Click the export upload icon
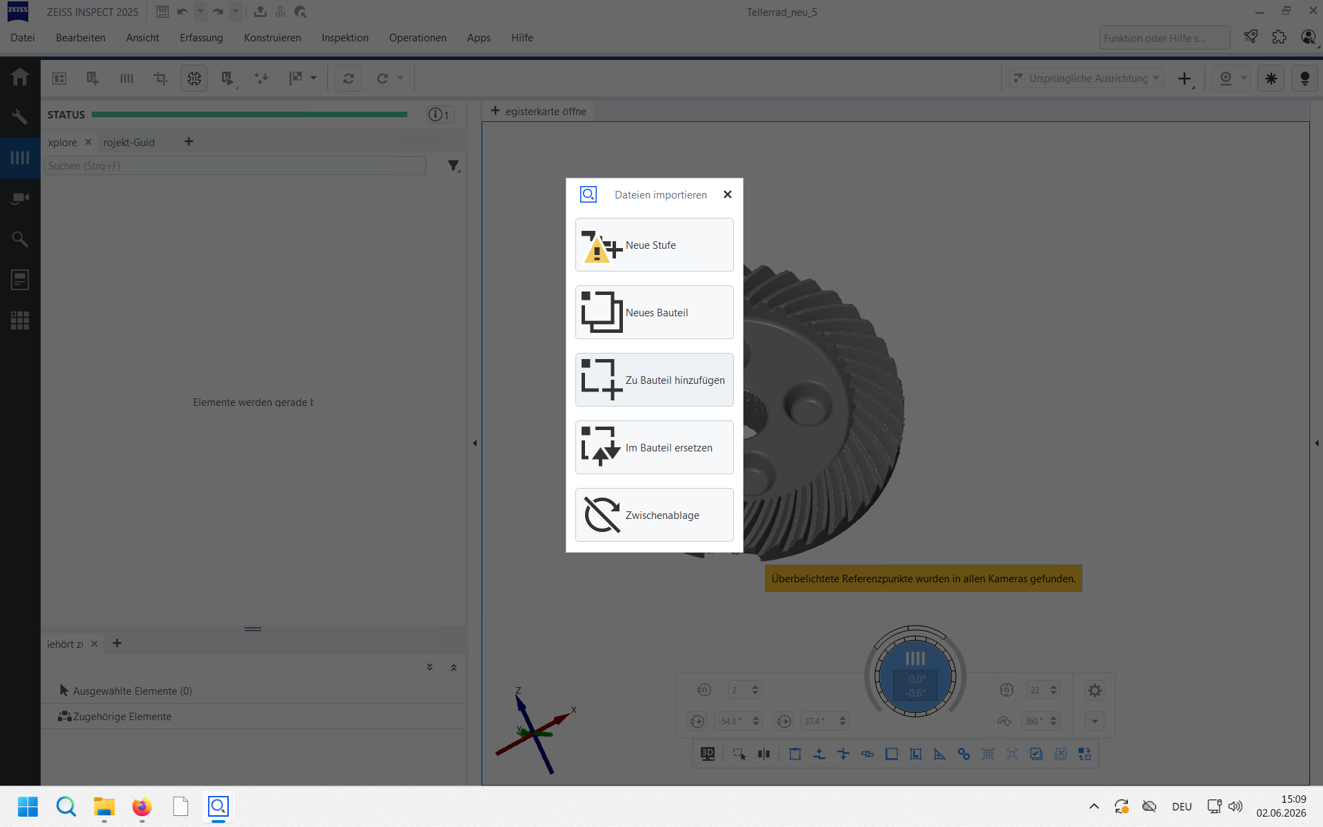 pos(260,12)
